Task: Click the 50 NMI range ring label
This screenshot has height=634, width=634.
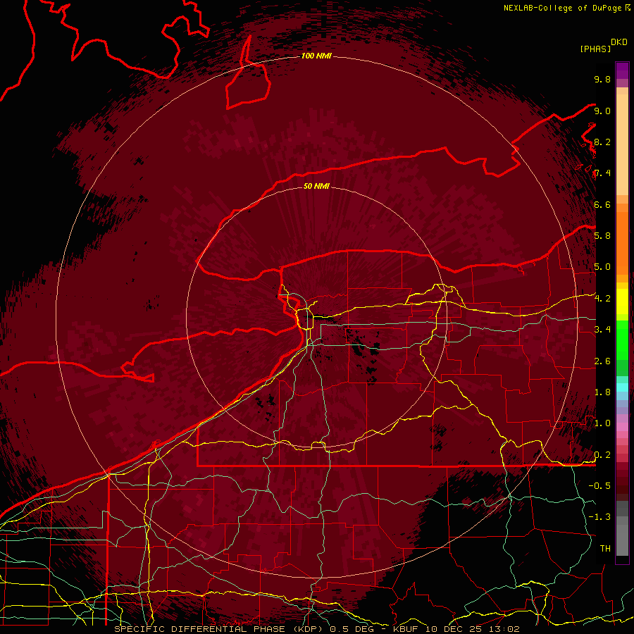Action: point(316,186)
